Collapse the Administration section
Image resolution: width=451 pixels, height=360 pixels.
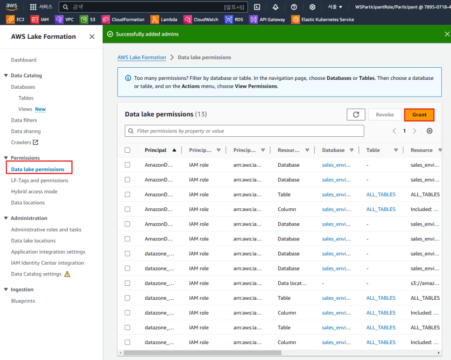(6, 218)
